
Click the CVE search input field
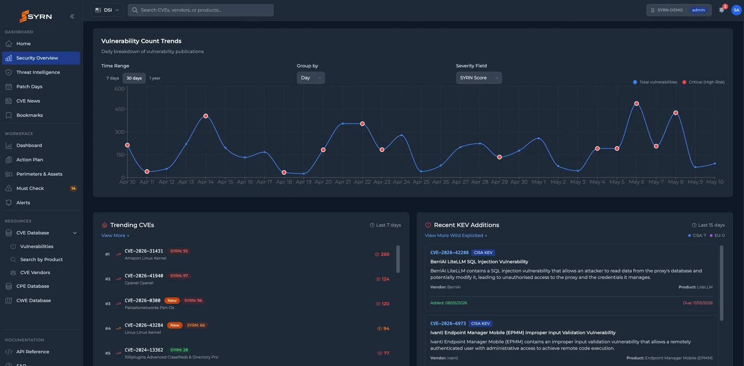tap(201, 10)
